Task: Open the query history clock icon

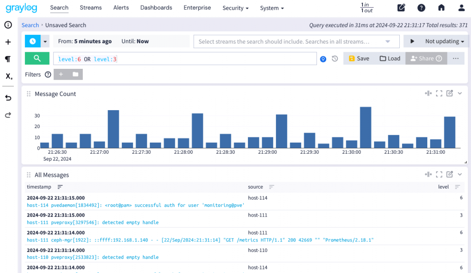Action: click(335, 59)
